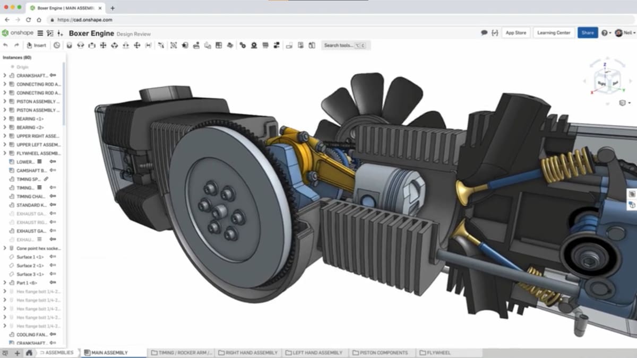This screenshot has width=637, height=358.
Task: Click the Group tool icon
Action: [174, 46]
